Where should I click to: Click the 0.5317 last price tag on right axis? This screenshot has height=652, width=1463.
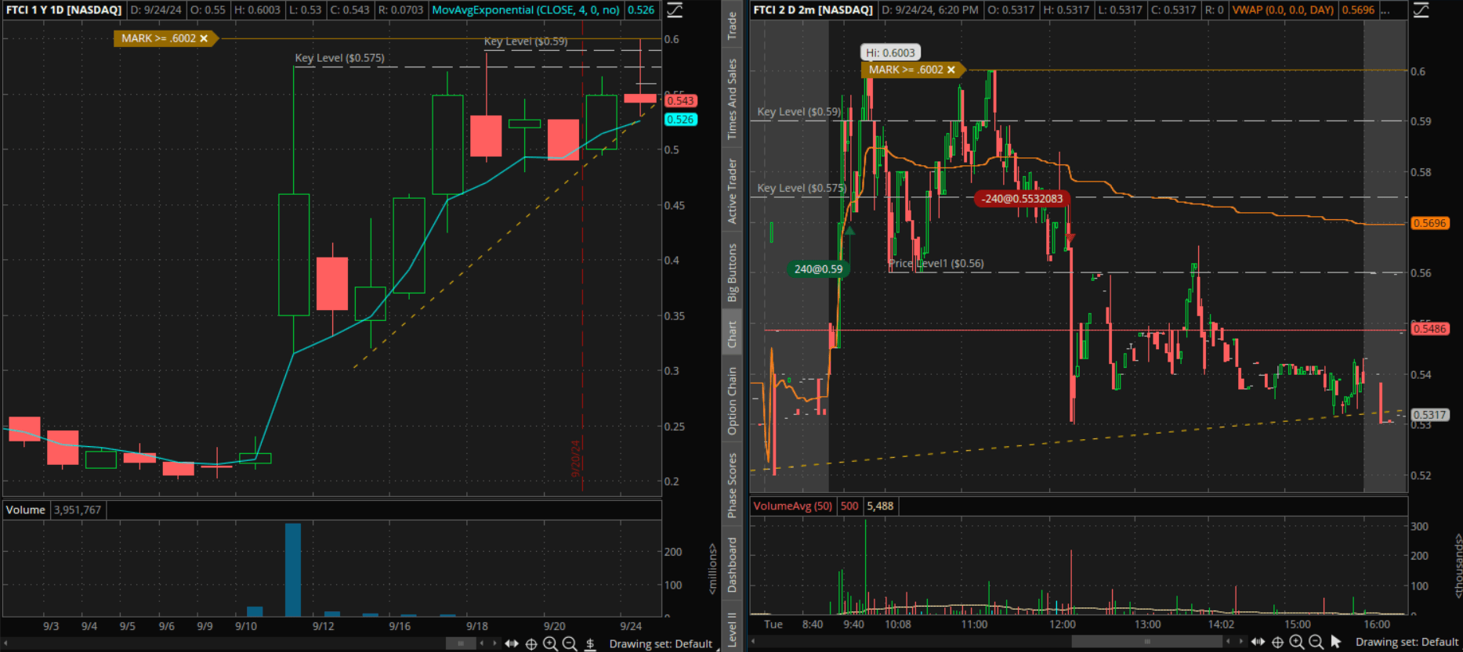1429,415
